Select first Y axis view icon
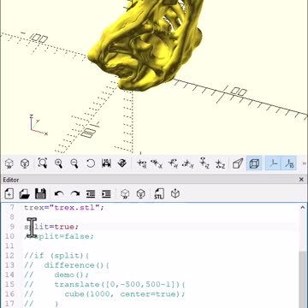The image size is (308, 308). point(173,163)
